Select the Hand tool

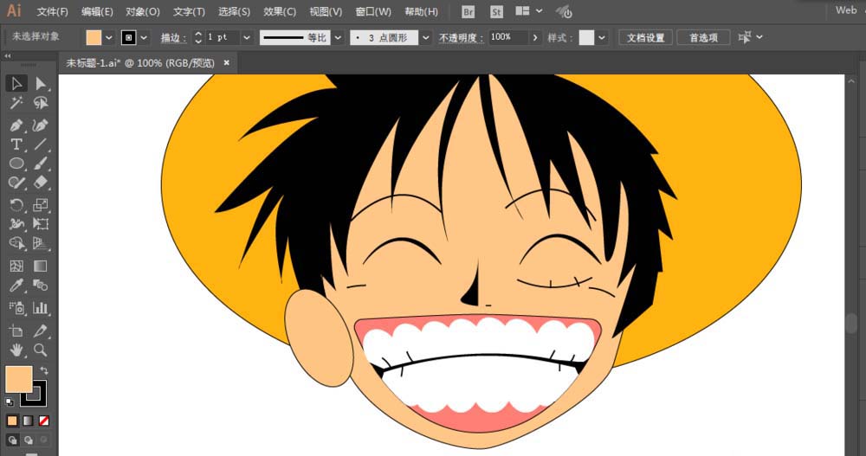pos(16,350)
